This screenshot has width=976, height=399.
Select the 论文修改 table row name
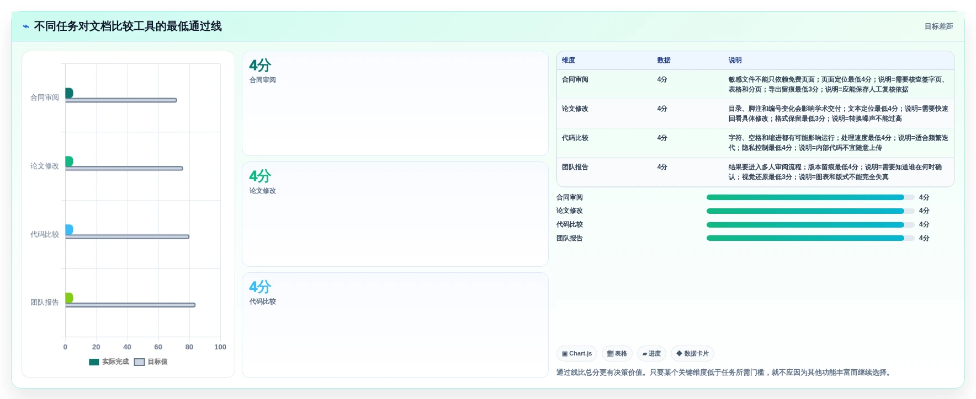coord(575,109)
